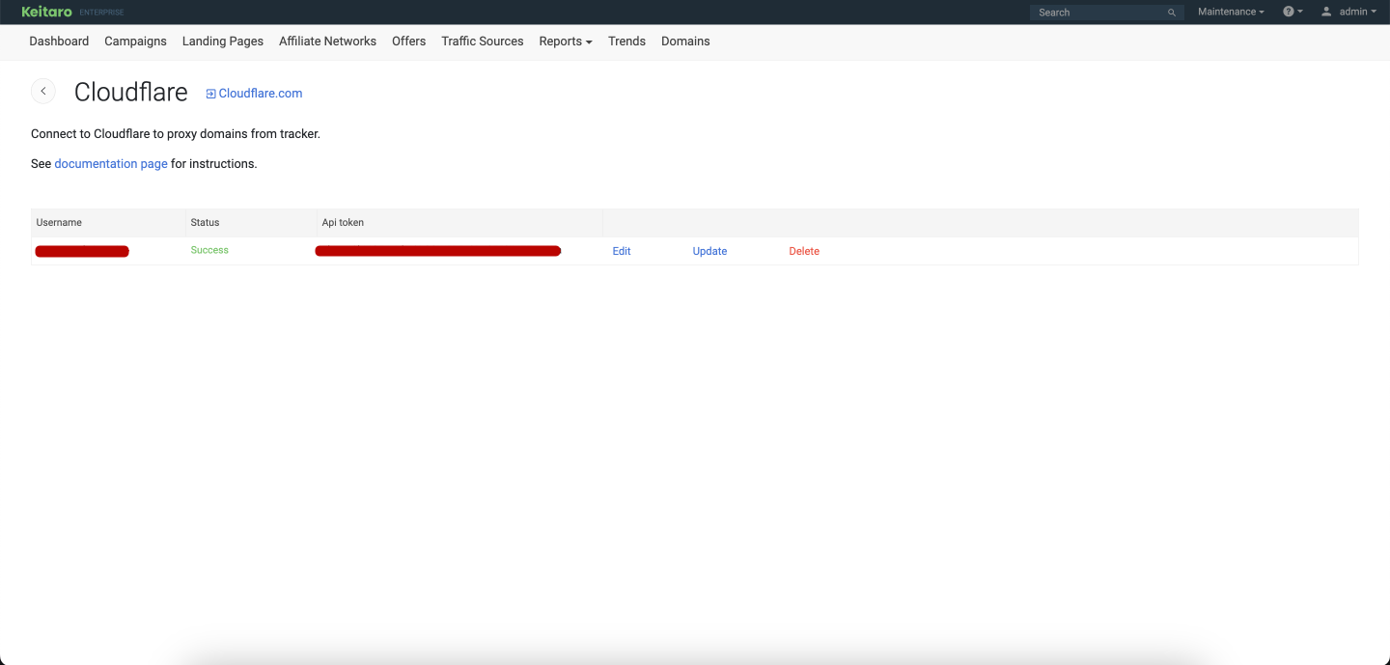Open Affiliate Networks section

(x=327, y=42)
